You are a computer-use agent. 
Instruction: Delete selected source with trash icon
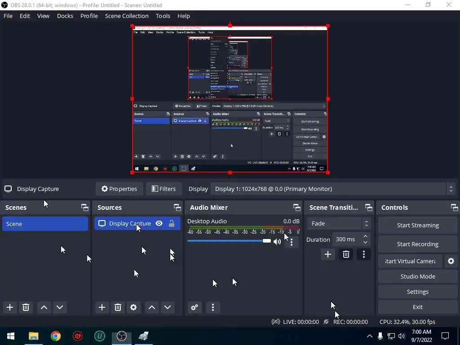(x=118, y=307)
